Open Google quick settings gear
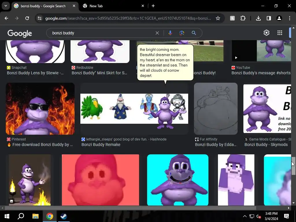296x222 pixels. pyautogui.click(x=266, y=33)
